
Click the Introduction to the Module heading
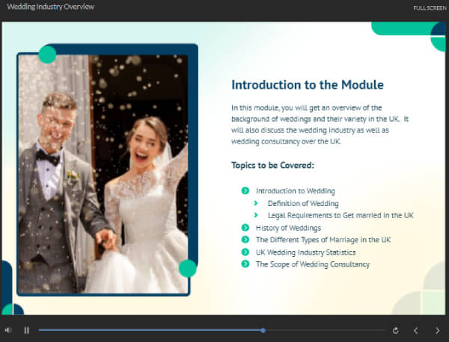(307, 85)
